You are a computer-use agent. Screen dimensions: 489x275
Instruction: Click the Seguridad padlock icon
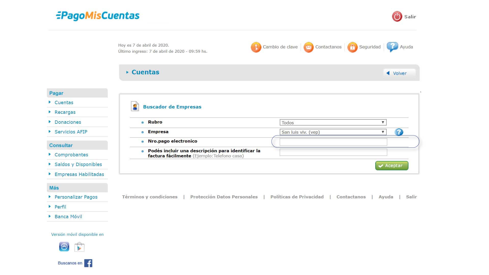click(x=352, y=47)
